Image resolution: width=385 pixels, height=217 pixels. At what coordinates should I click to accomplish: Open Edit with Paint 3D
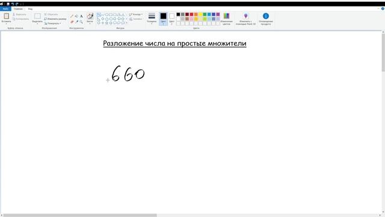[x=245, y=19]
